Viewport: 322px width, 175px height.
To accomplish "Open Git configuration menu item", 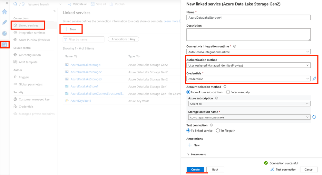I will click(30, 55).
